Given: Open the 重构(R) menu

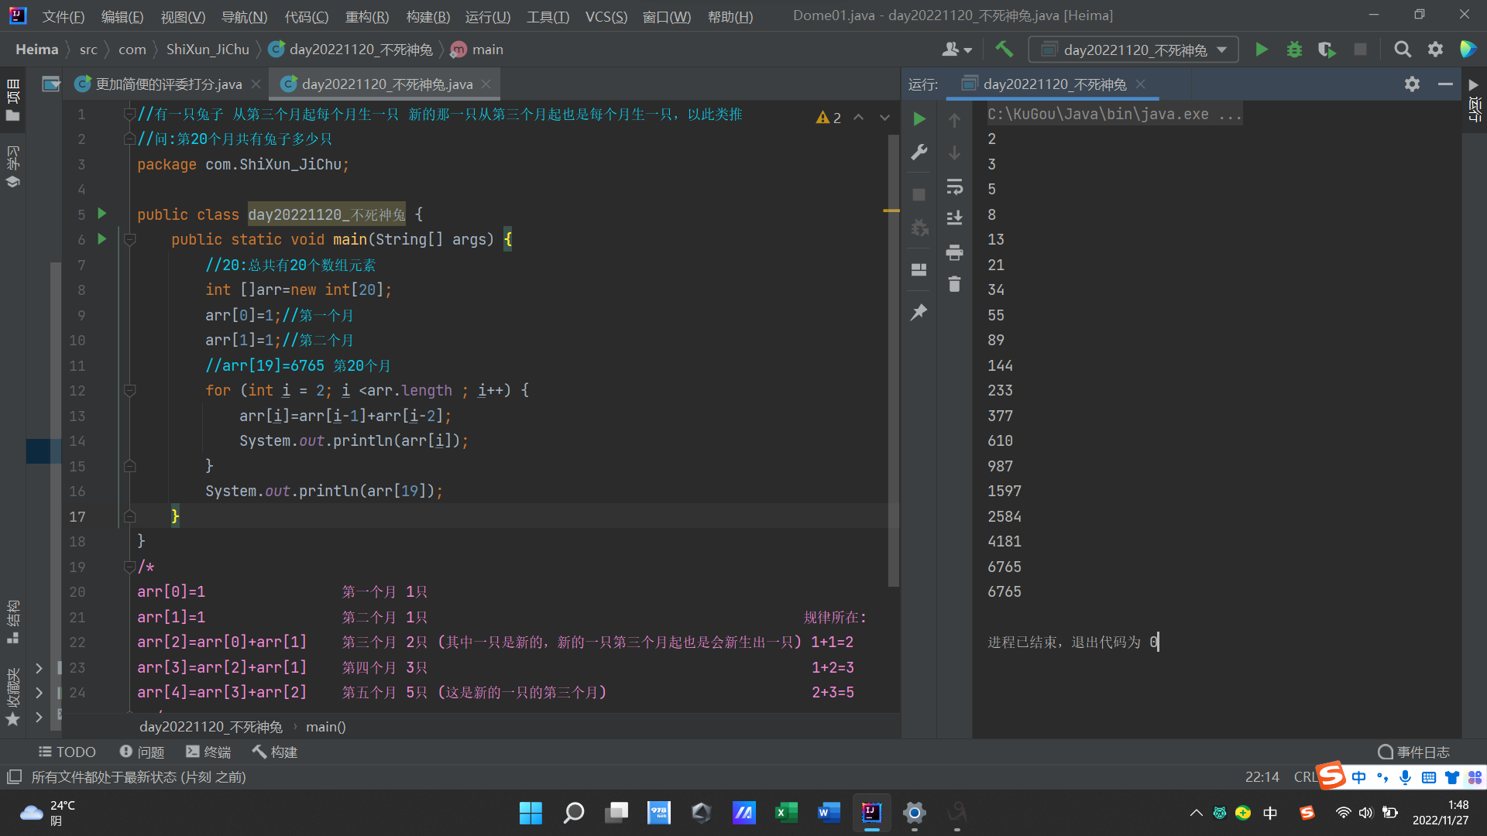Looking at the screenshot, I should click(x=366, y=16).
